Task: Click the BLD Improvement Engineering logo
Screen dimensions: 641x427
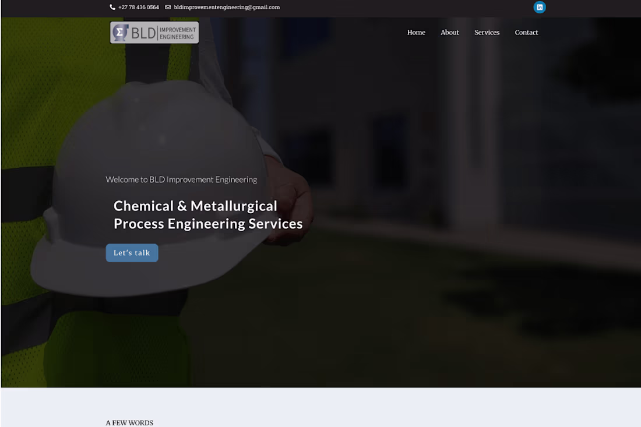Action: point(154,32)
